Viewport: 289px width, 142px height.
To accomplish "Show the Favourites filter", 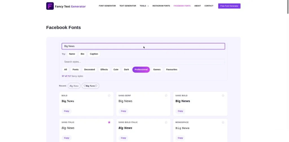I will pyautogui.click(x=172, y=70).
